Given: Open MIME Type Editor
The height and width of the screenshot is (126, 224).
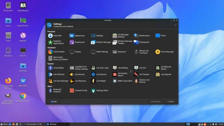Looking at the screenshot, I should click(122, 81).
